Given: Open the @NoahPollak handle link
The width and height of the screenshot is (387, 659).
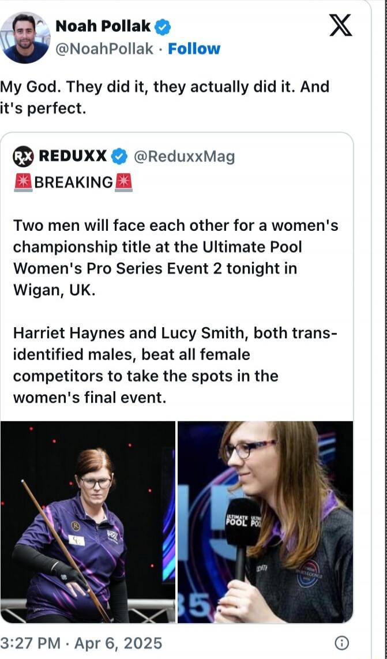Looking at the screenshot, I should (x=104, y=49).
